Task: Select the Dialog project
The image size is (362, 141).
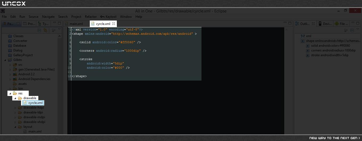Action: click(x=15, y=50)
